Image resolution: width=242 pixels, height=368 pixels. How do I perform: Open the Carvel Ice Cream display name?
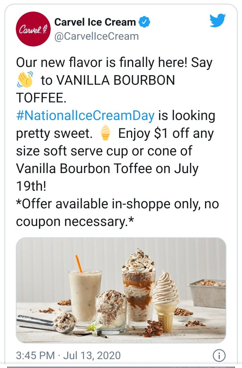pyautogui.click(x=95, y=22)
